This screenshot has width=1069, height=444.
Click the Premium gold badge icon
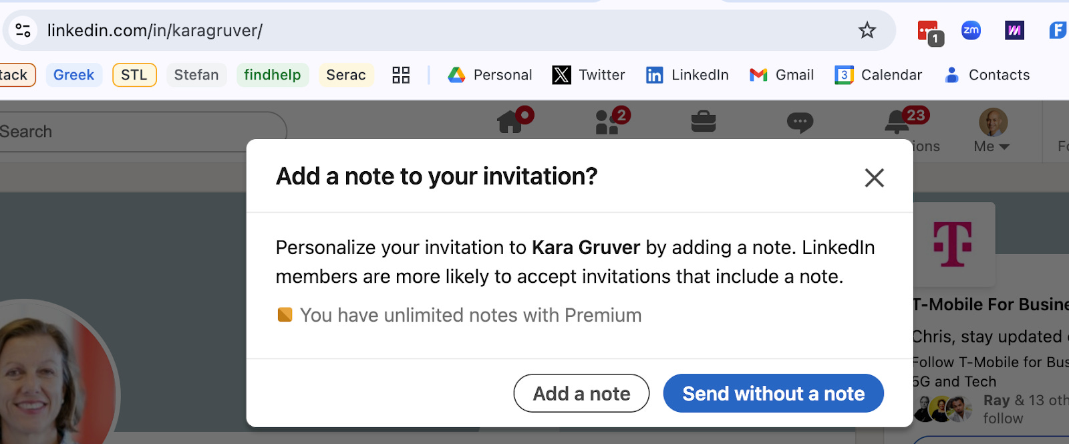(x=285, y=314)
